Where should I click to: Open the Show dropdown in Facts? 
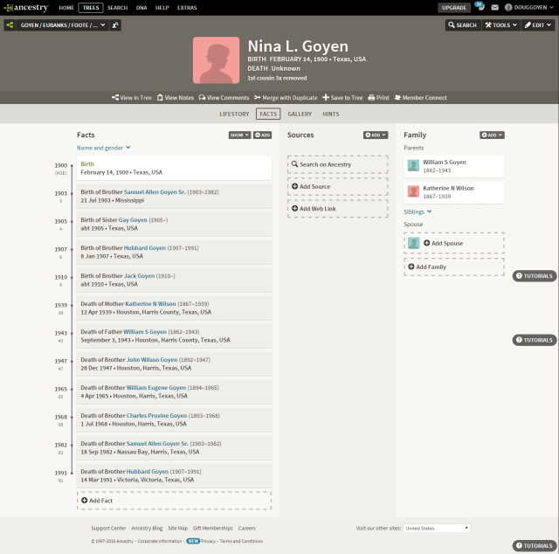pyautogui.click(x=239, y=135)
